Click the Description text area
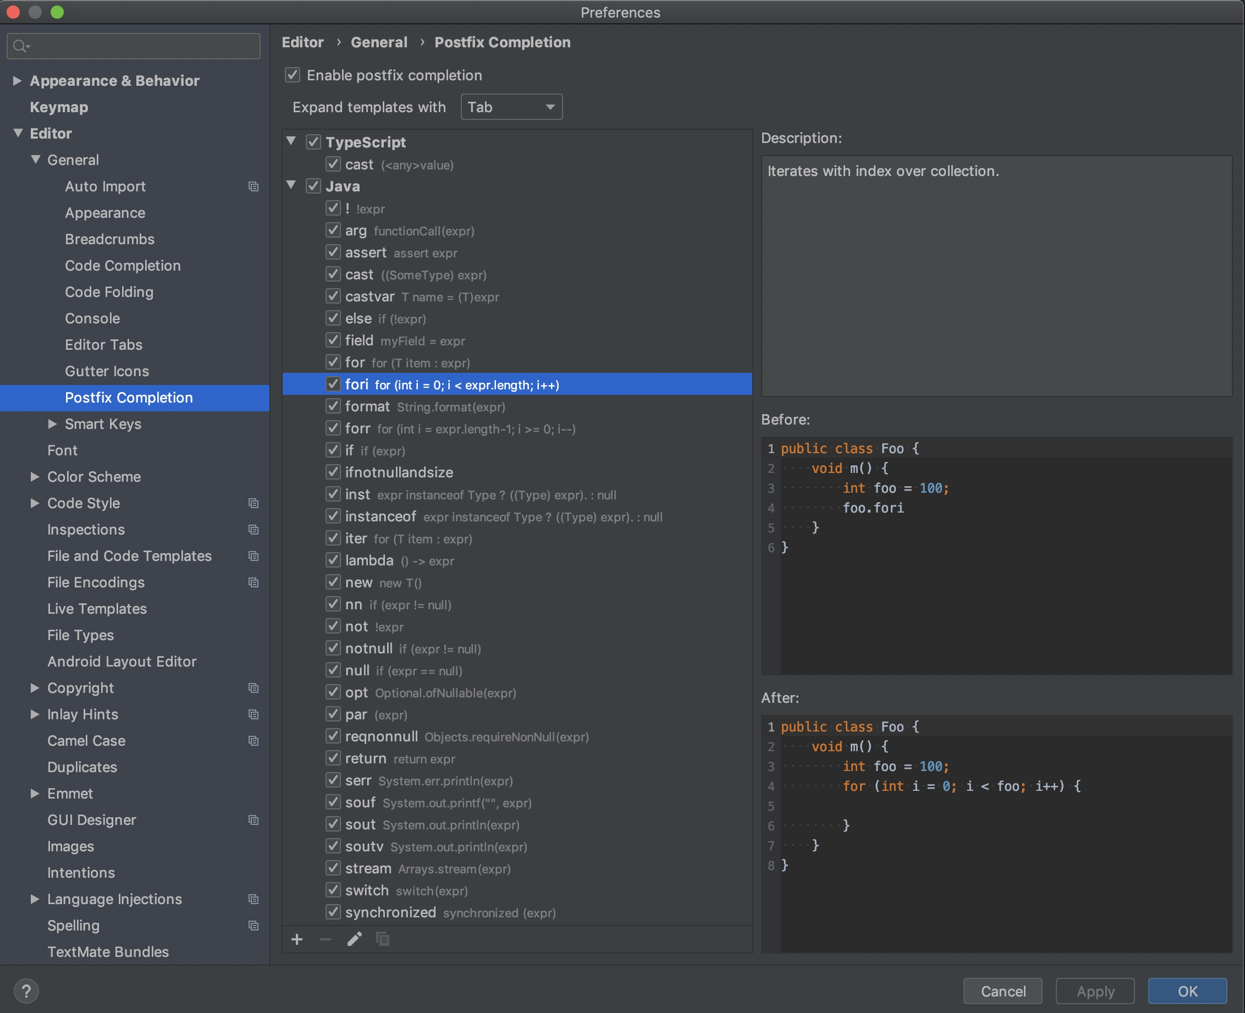The height and width of the screenshot is (1013, 1245). (x=996, y=276)
